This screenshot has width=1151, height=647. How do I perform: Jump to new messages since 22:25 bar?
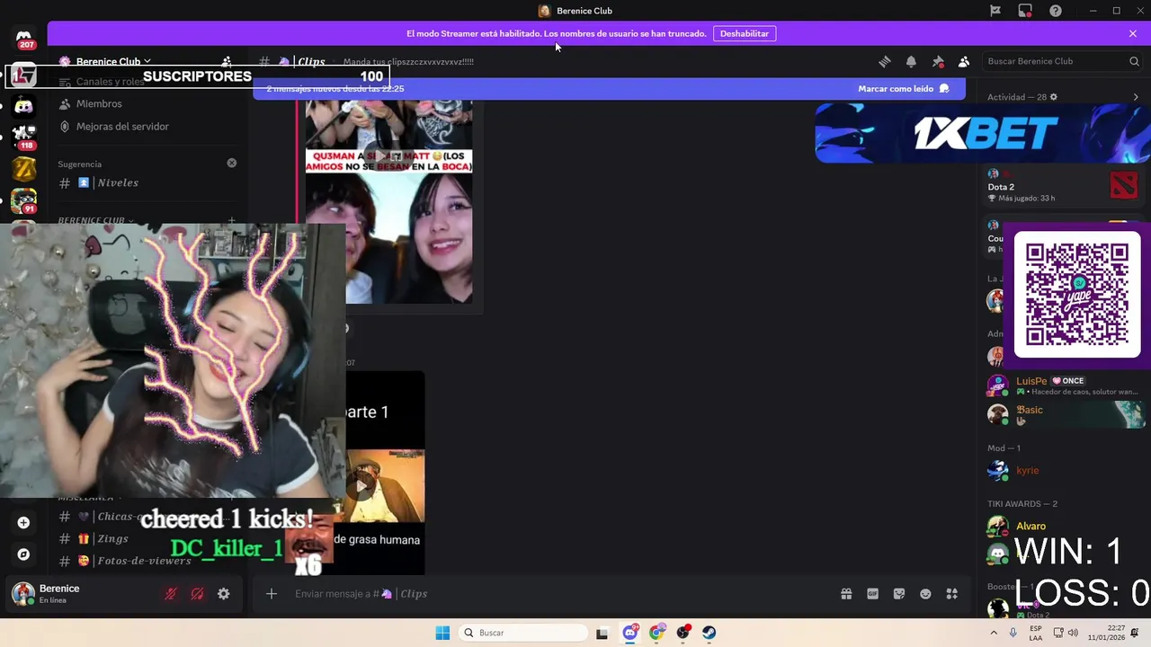click(609, 89)
